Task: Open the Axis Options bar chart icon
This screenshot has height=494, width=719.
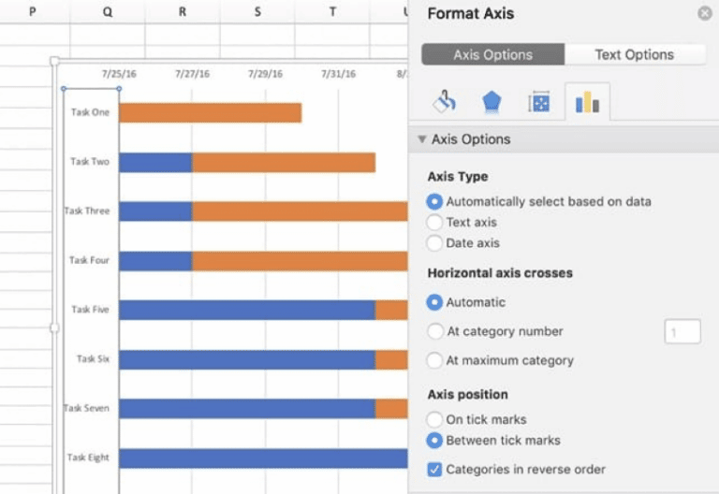Action: coord(587,102)
